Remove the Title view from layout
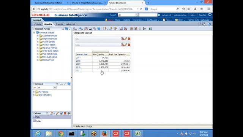 (129, 39)
